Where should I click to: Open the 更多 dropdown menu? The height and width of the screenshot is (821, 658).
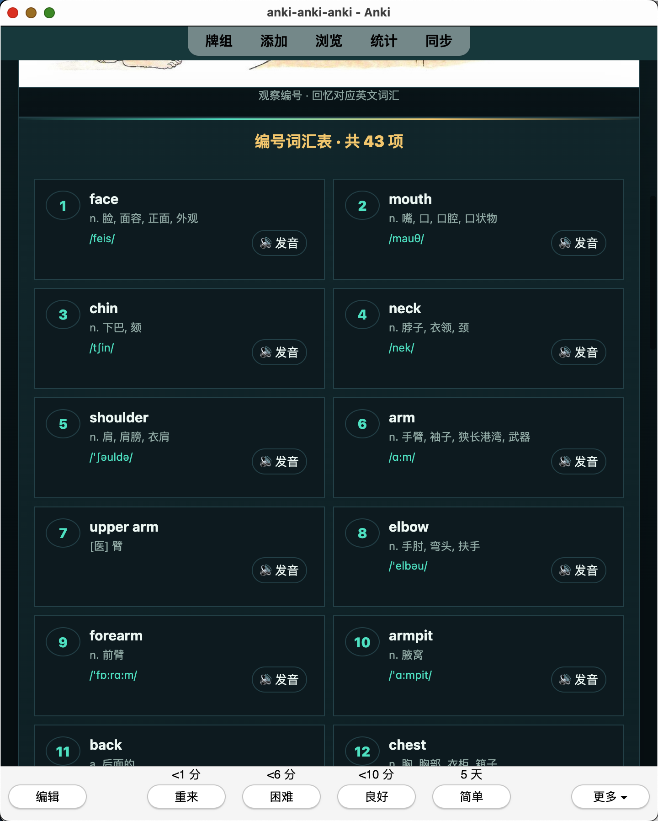pyautogui.click(x=610, y=797)
